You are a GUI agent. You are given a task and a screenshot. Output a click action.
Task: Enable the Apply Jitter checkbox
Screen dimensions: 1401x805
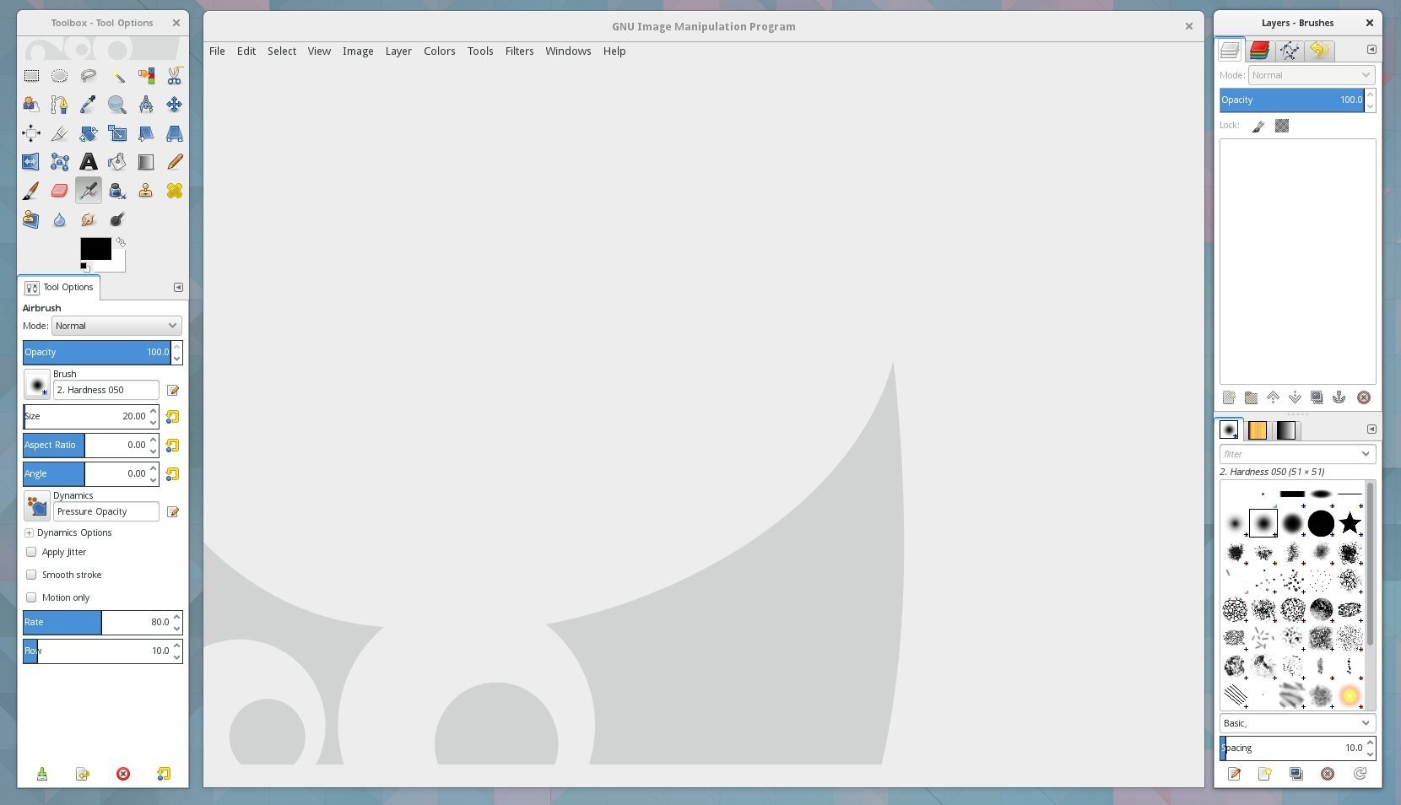(x=31, y=552)
